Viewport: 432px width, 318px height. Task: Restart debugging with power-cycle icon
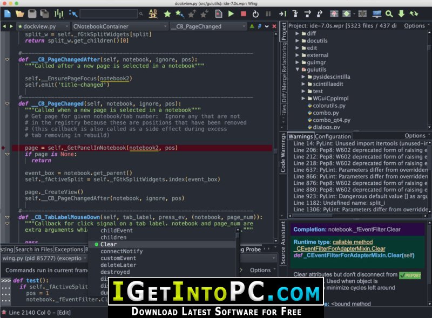tap(255, 14)
